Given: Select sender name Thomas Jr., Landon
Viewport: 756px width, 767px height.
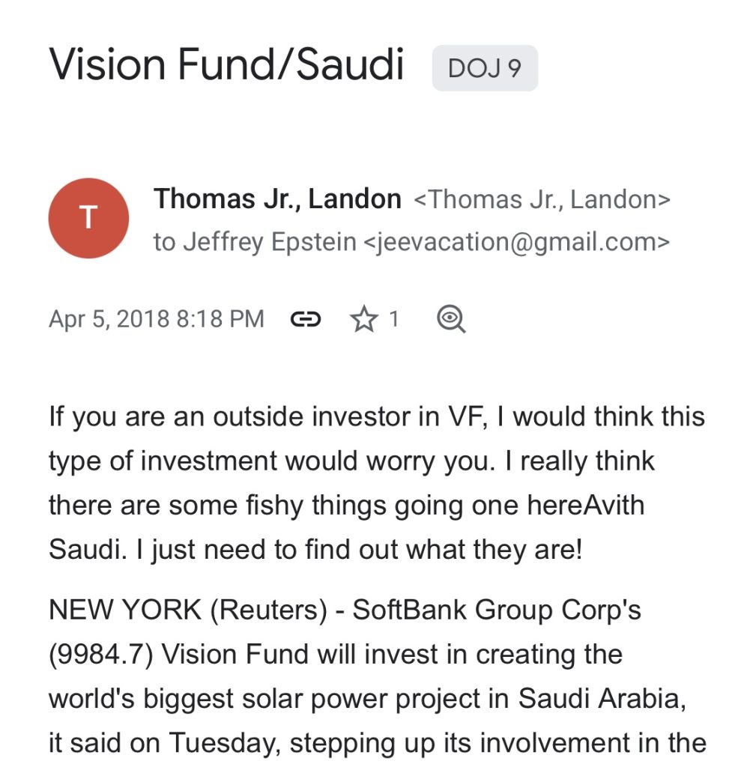Looking at the screenshot, I should coord(277,199).
